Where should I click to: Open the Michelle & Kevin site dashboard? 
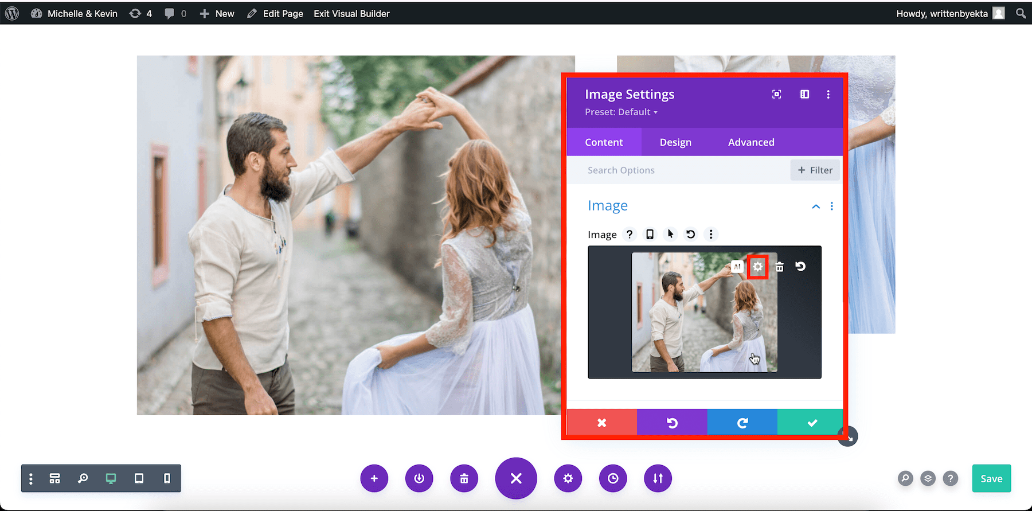pyautogui.click(x=74, y=13)
